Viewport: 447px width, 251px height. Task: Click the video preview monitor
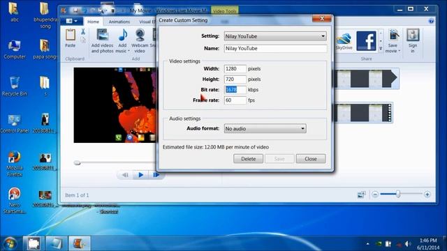[115, 105]
